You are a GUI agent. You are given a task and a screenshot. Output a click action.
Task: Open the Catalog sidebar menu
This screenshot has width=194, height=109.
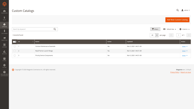[4, 25]
